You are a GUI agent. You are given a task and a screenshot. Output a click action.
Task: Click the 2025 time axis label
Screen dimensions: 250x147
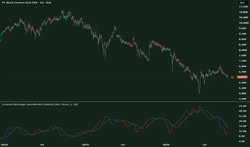[85, 145]
